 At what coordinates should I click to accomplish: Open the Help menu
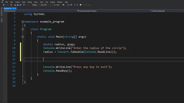[x=66, y=2]
